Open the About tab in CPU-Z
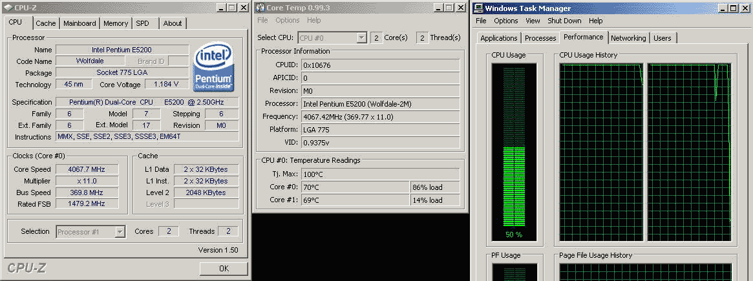 [x=173, y=23]
